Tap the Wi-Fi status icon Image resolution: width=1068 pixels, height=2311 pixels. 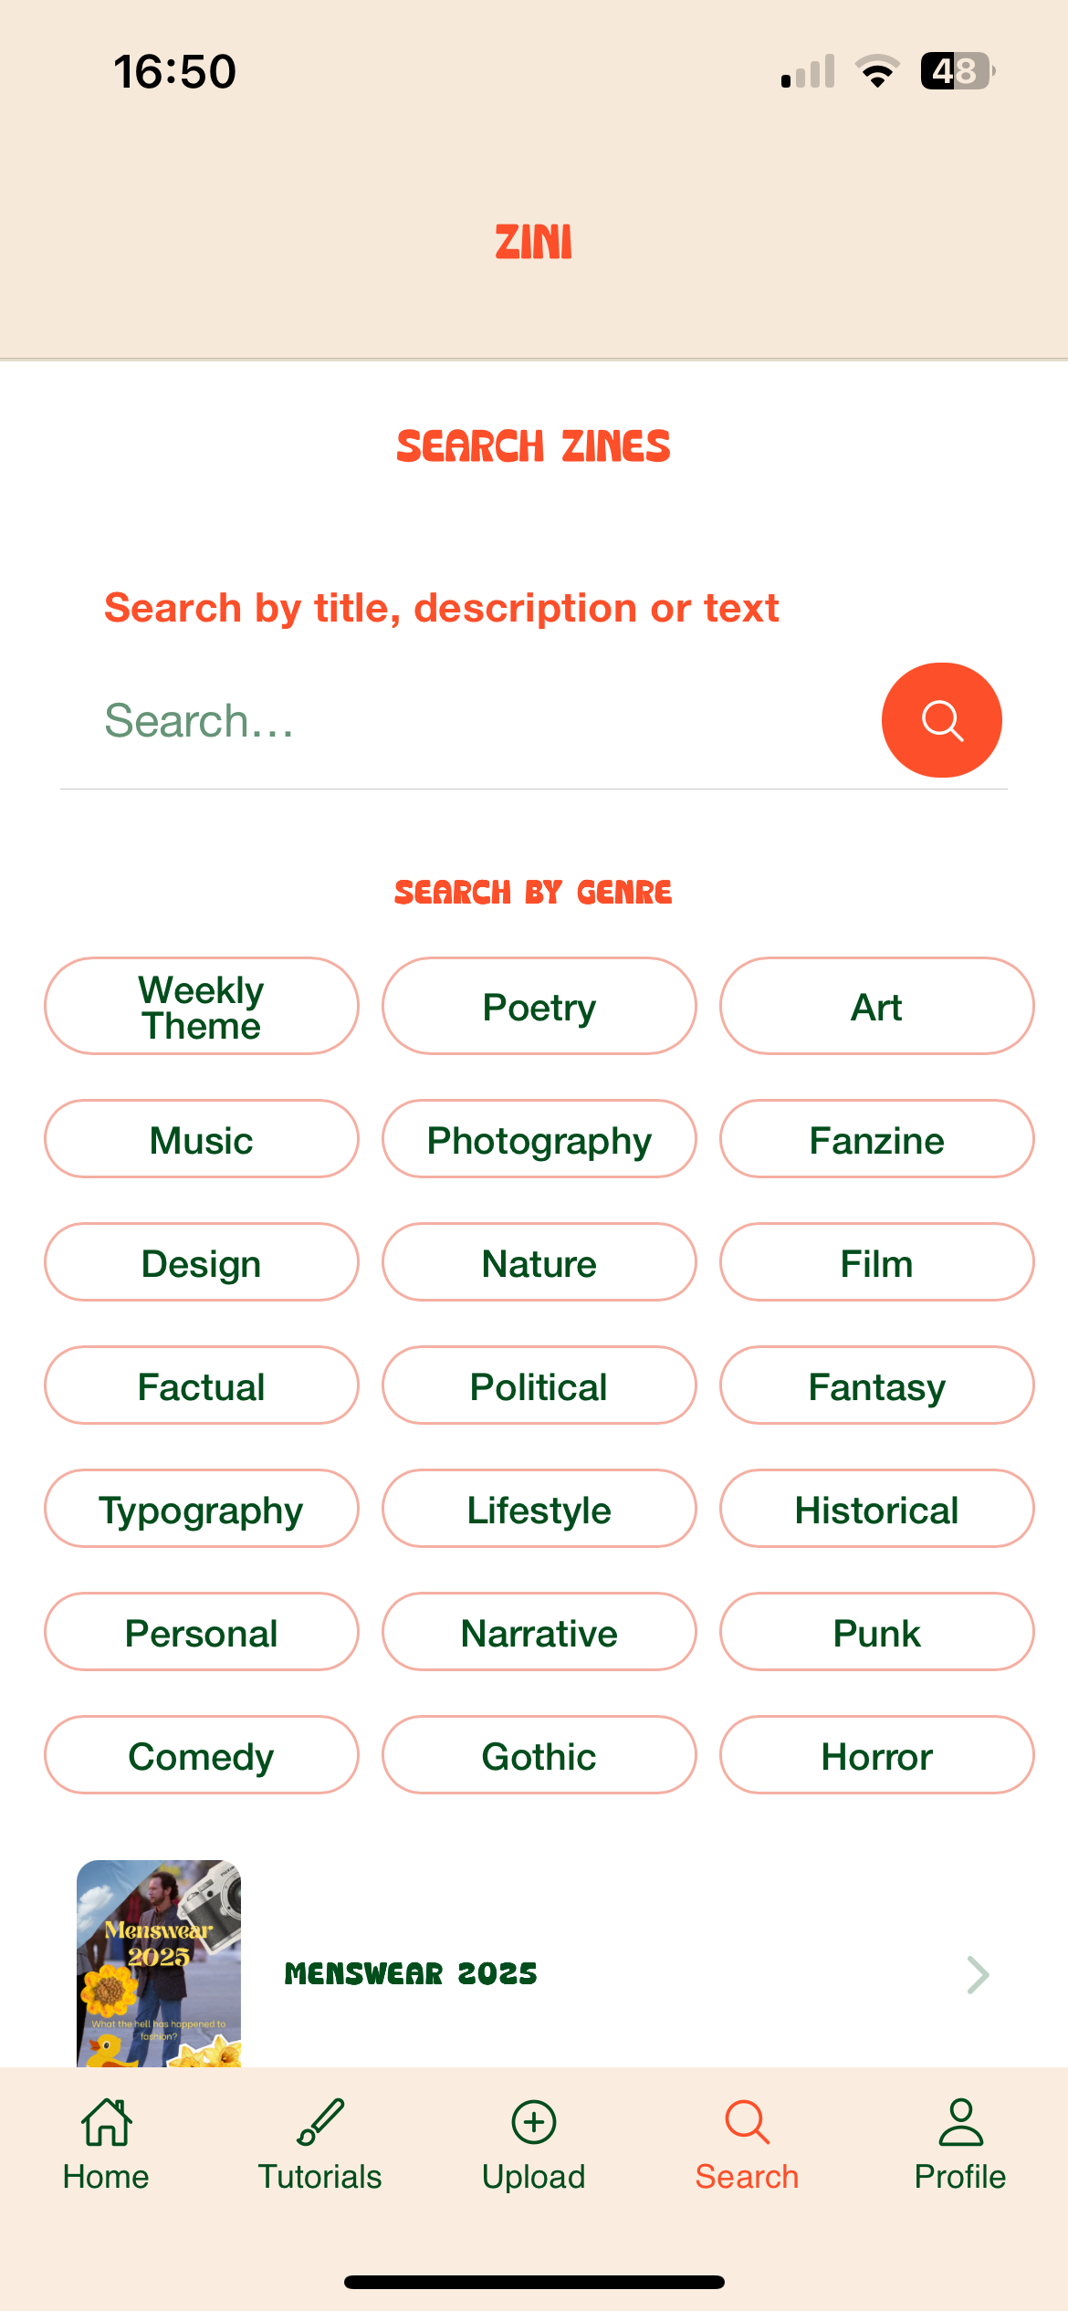[877, 71]
